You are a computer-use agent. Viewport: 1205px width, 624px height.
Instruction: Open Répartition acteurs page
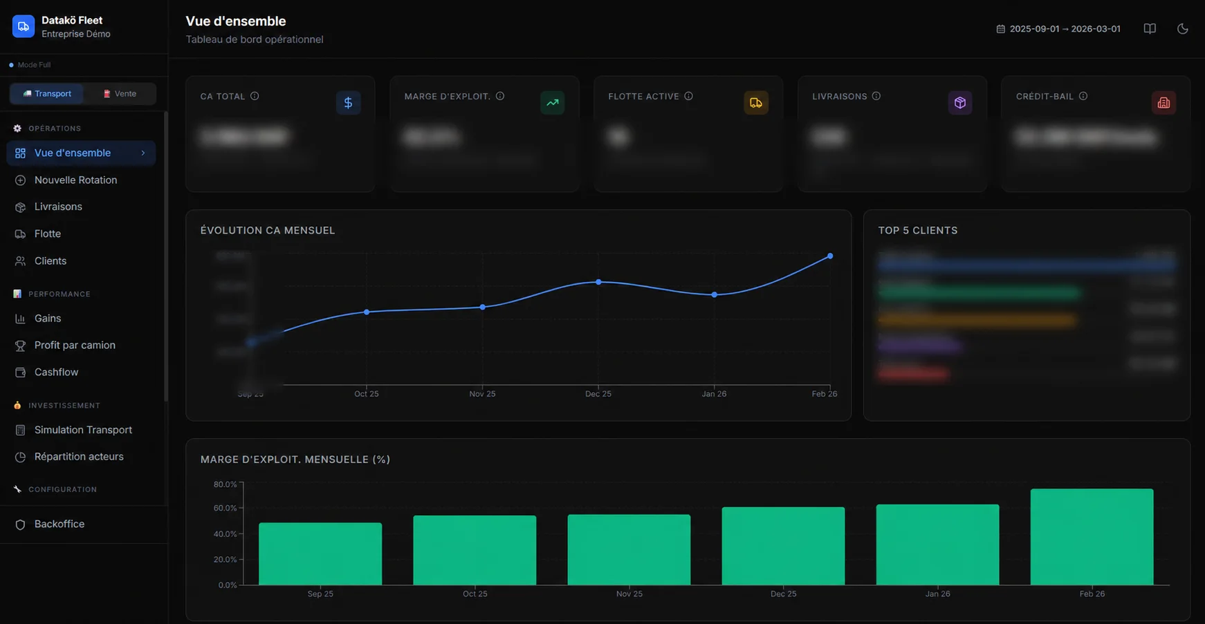[x=81, y=456]
